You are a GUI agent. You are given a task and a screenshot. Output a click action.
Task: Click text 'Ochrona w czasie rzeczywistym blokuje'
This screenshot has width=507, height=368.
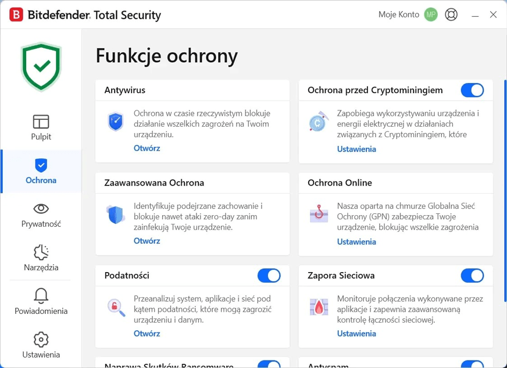202,113
